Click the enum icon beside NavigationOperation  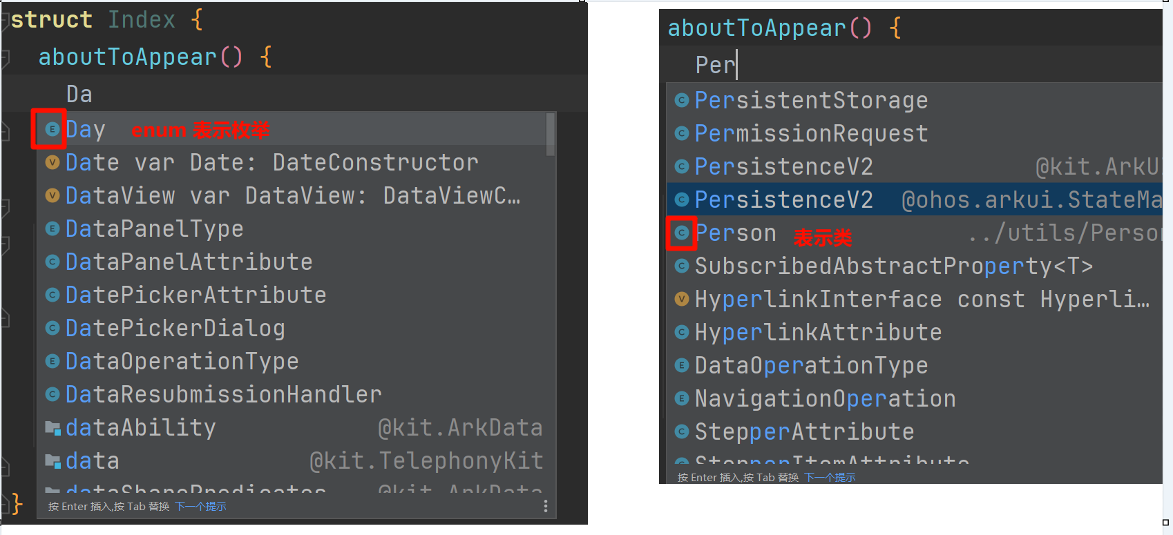pos(682,398)
